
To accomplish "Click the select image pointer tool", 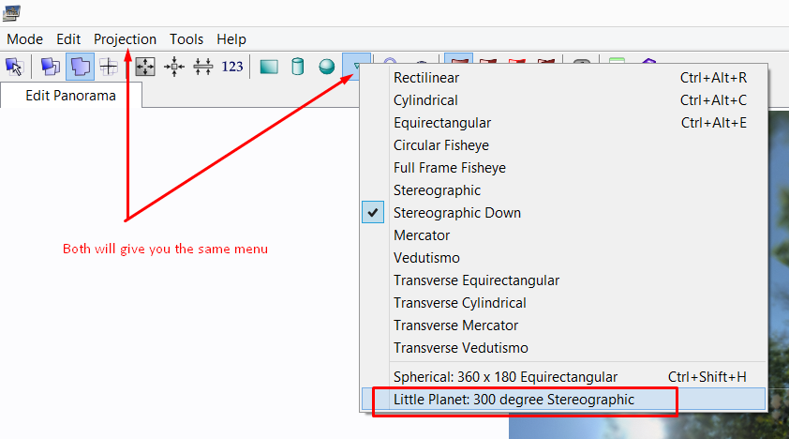I will point(14,67).
